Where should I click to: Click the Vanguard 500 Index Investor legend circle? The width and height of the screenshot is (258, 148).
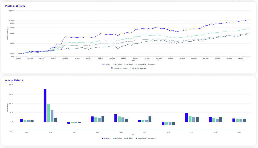(136, 138)
